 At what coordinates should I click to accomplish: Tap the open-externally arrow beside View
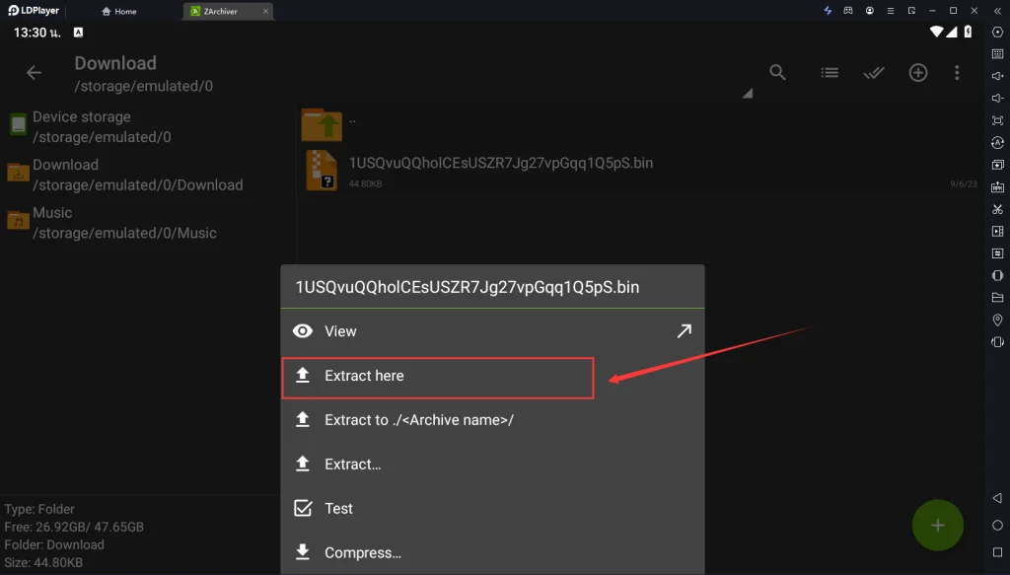pos(685,331)
